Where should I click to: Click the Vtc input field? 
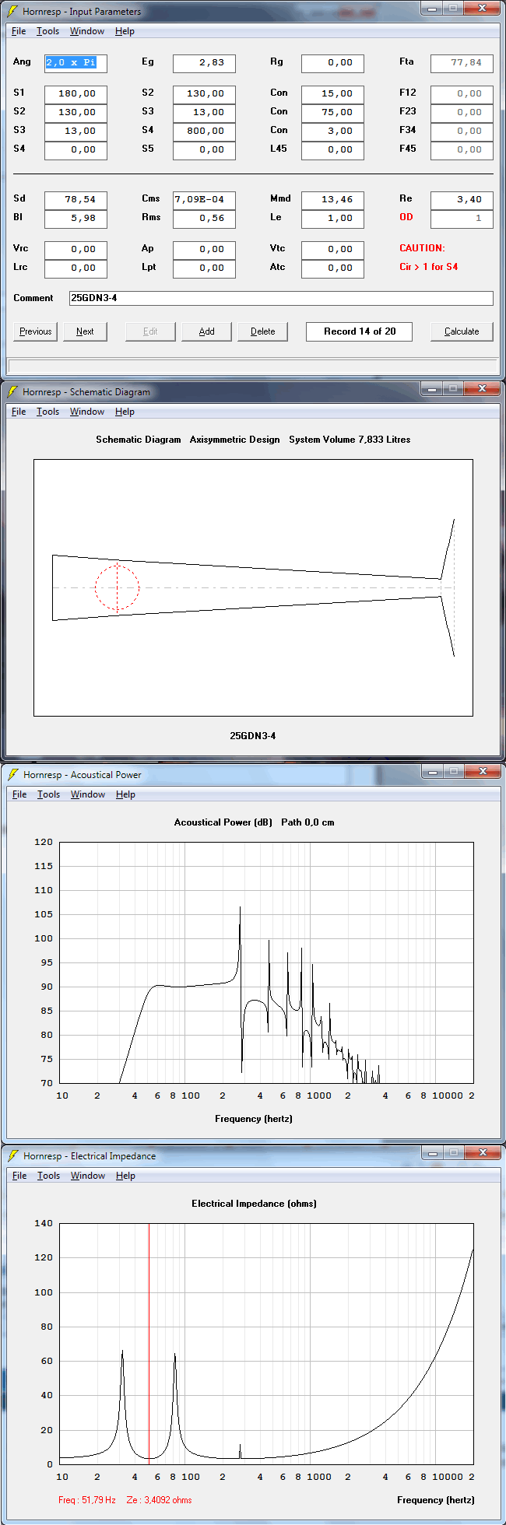click(332, 250)
